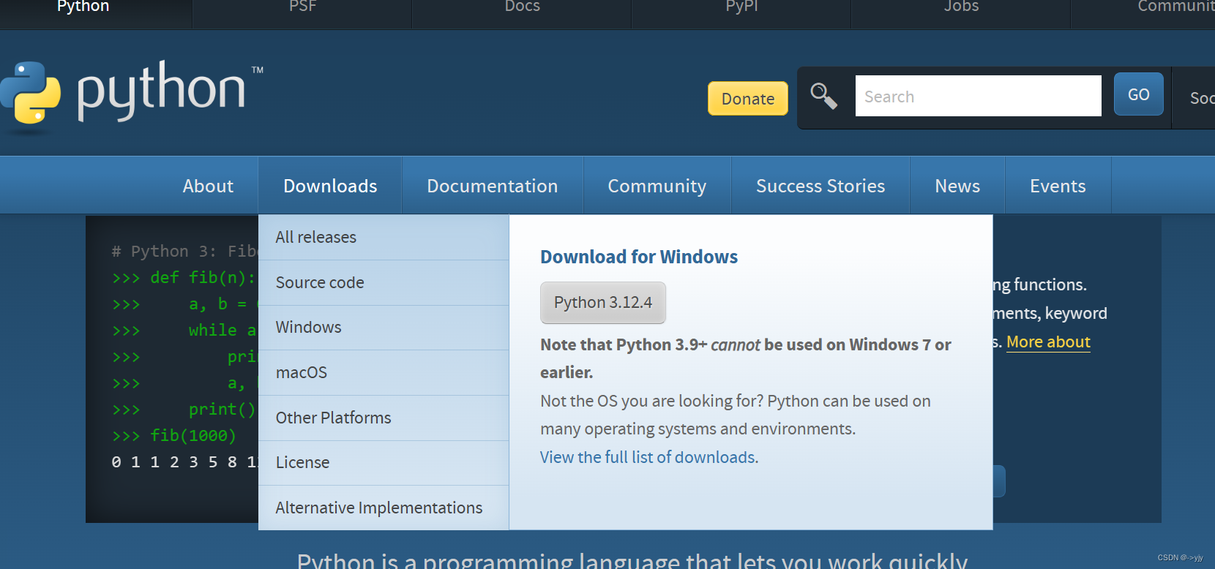Click View the full list of downloads link

(x=649, y=457)
